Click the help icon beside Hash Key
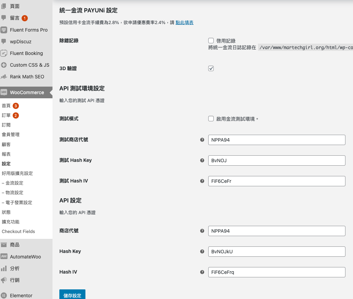This screenshot has width=353, height=299. [202, 251]
